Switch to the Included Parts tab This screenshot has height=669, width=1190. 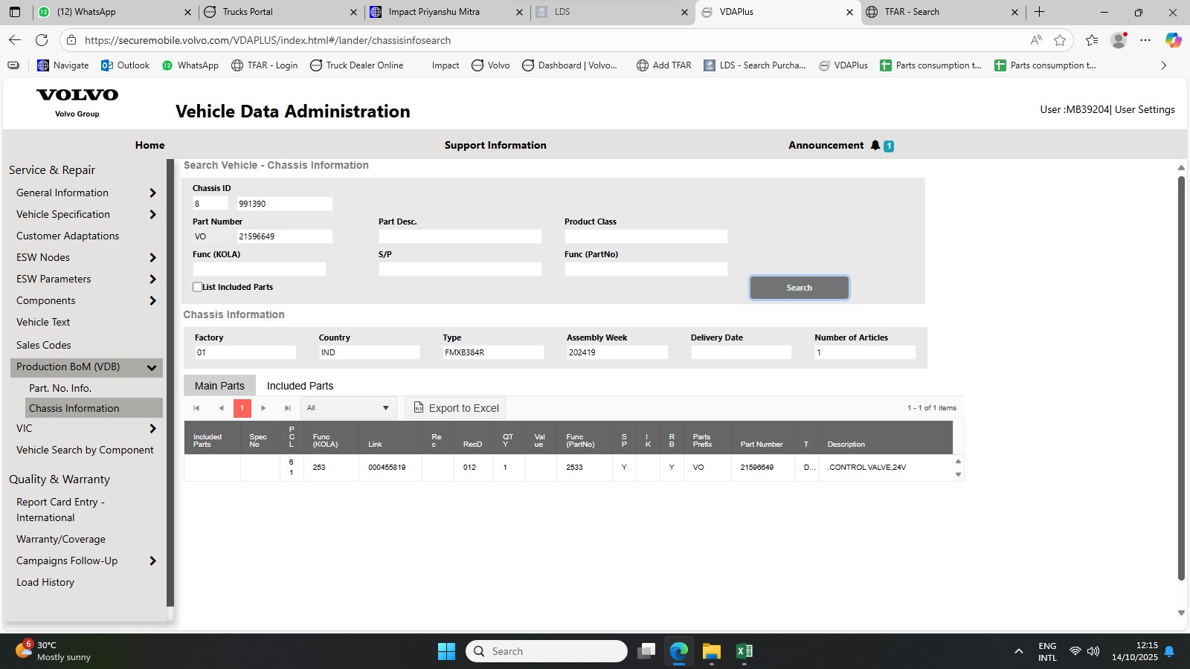300,386
